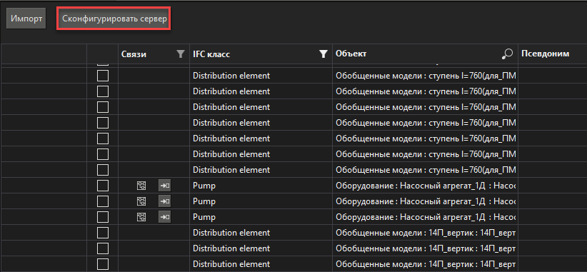Click the Объект column header label
Screen dimensions: 587x272
click(351, 54)
